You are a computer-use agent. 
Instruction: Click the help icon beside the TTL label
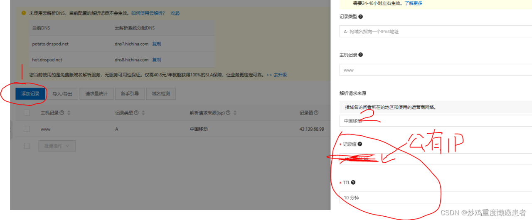tap(353, 182)
